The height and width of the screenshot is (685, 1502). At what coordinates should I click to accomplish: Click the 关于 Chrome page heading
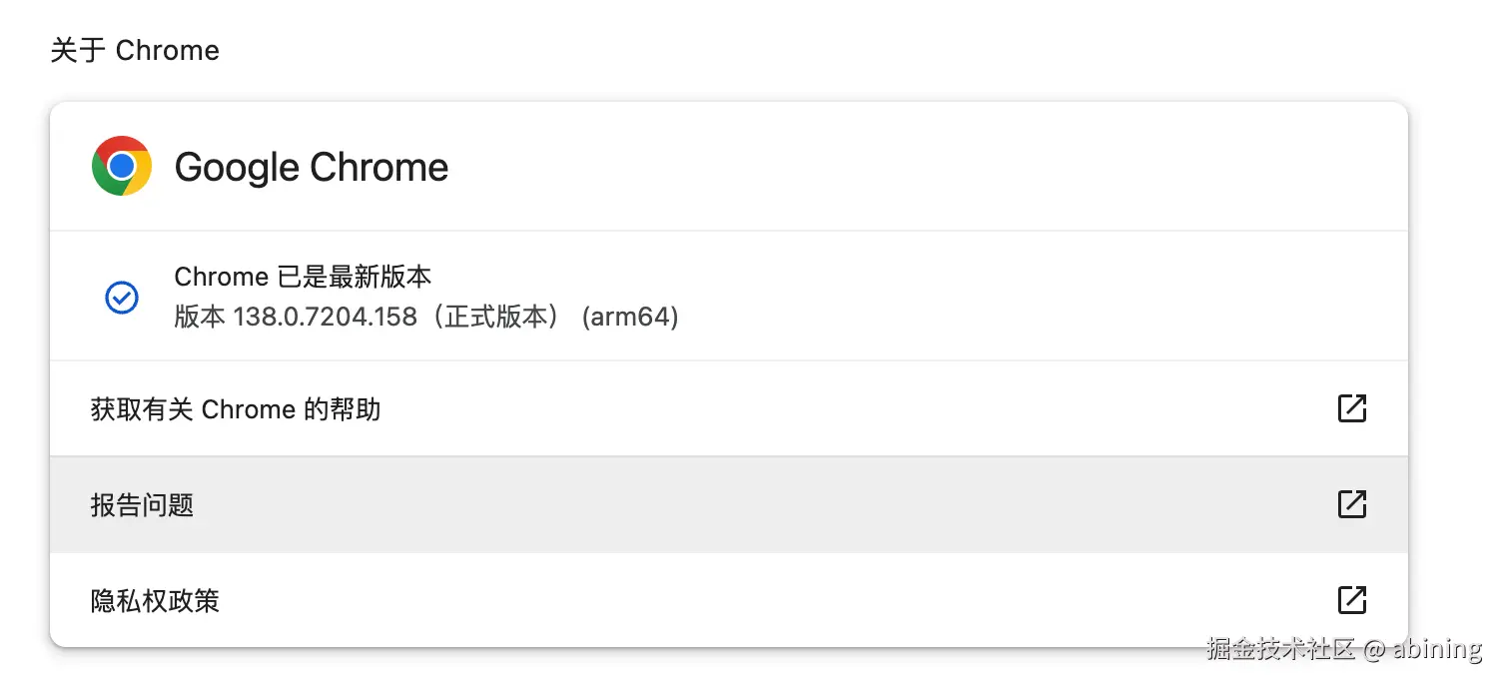pyautogui.click(x=135, y=51)
